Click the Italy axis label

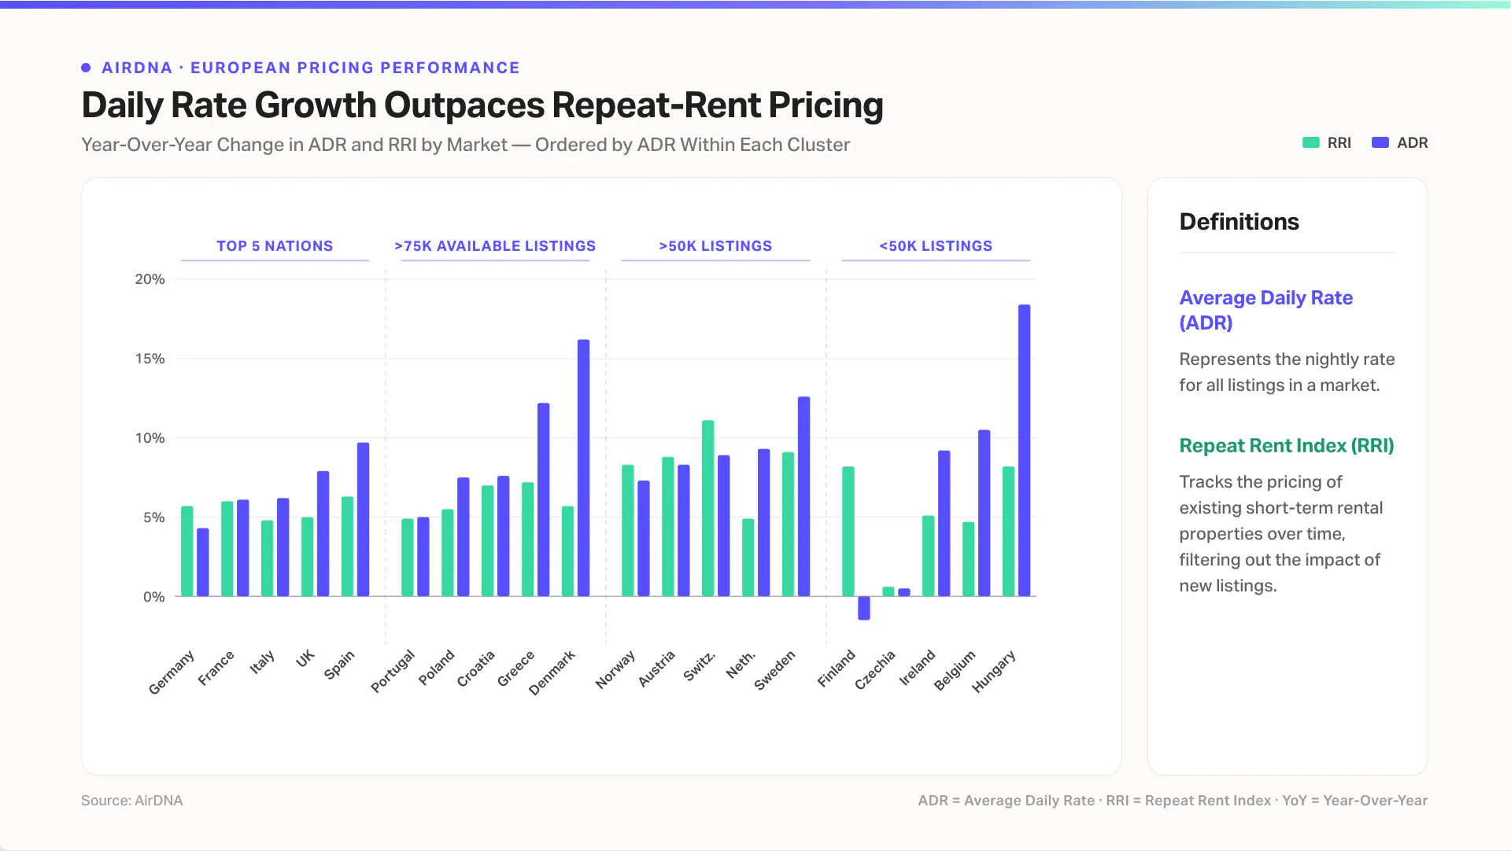pyautogui.click(x=262, y=662)
